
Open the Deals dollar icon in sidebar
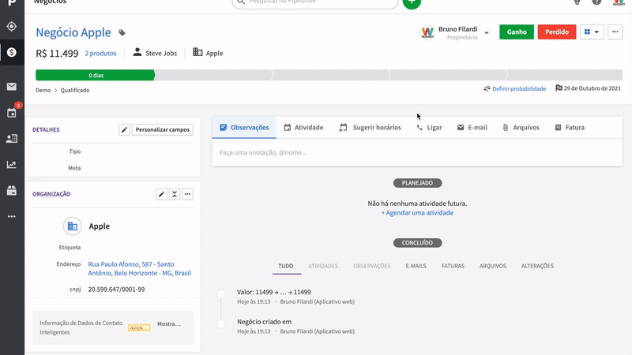click(12, 52)
